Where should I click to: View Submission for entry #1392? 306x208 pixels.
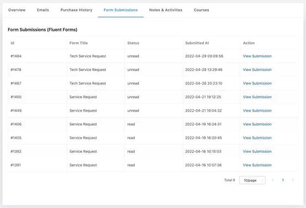pyautogui.click(x=257, y=152)
